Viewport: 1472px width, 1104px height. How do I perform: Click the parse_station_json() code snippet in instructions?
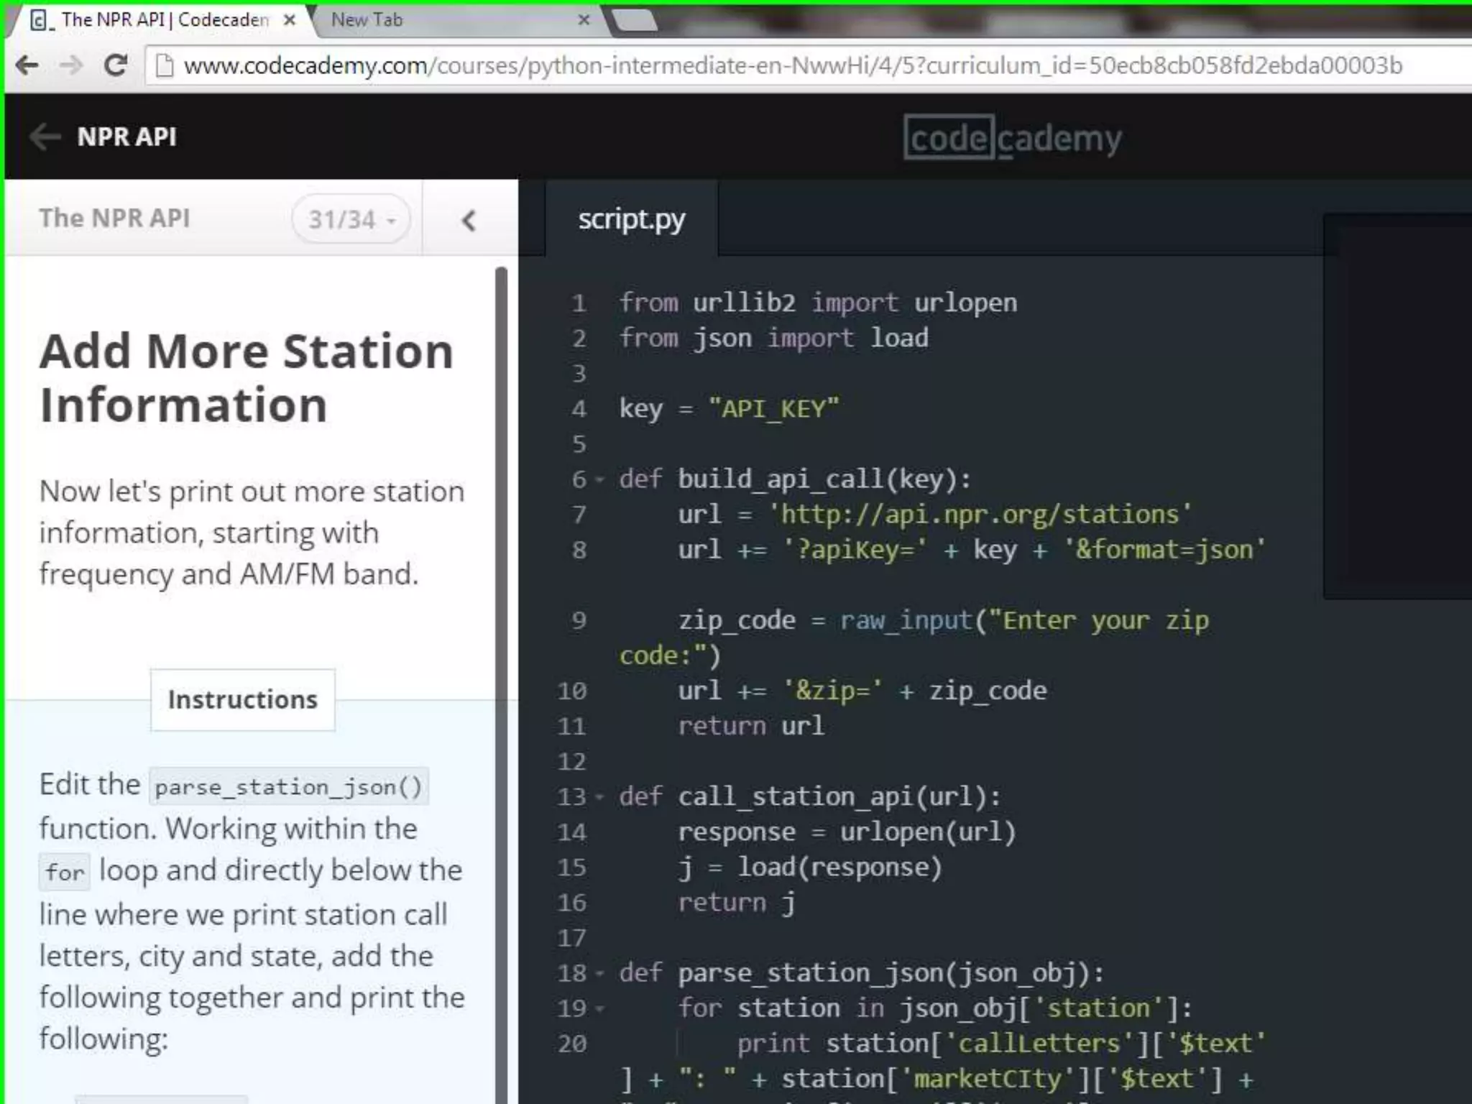click(288, 786)
